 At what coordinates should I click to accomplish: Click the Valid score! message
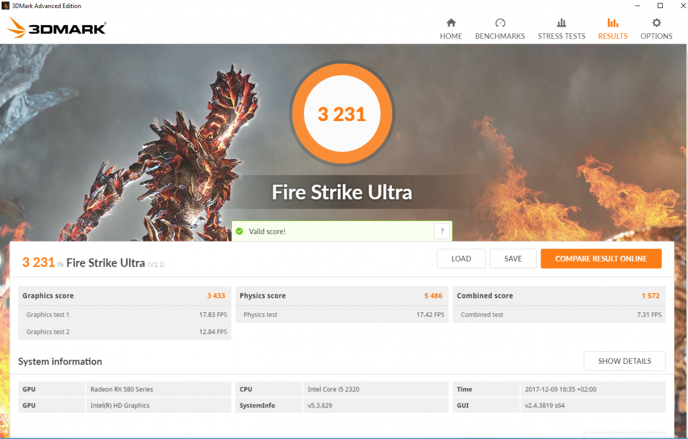tap(267, 231)
